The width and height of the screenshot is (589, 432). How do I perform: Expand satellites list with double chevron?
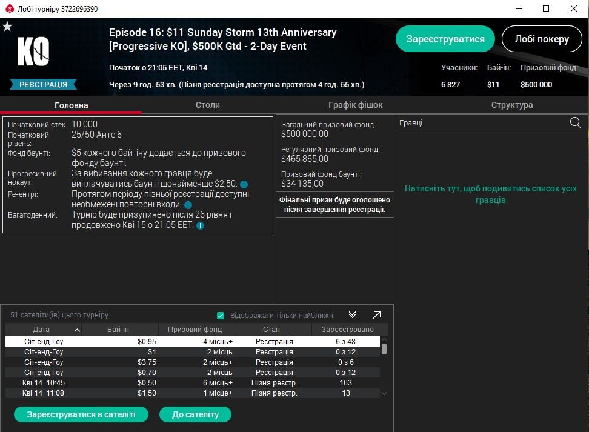click(x=352, y=315)
